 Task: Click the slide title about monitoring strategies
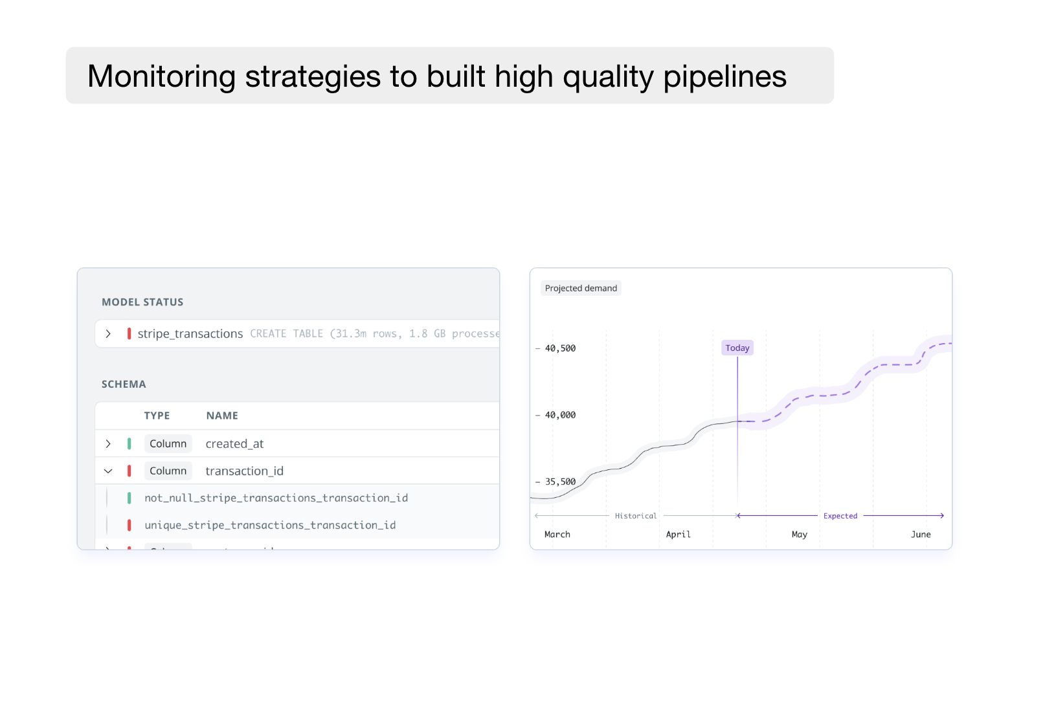click(x=437, y=76)
